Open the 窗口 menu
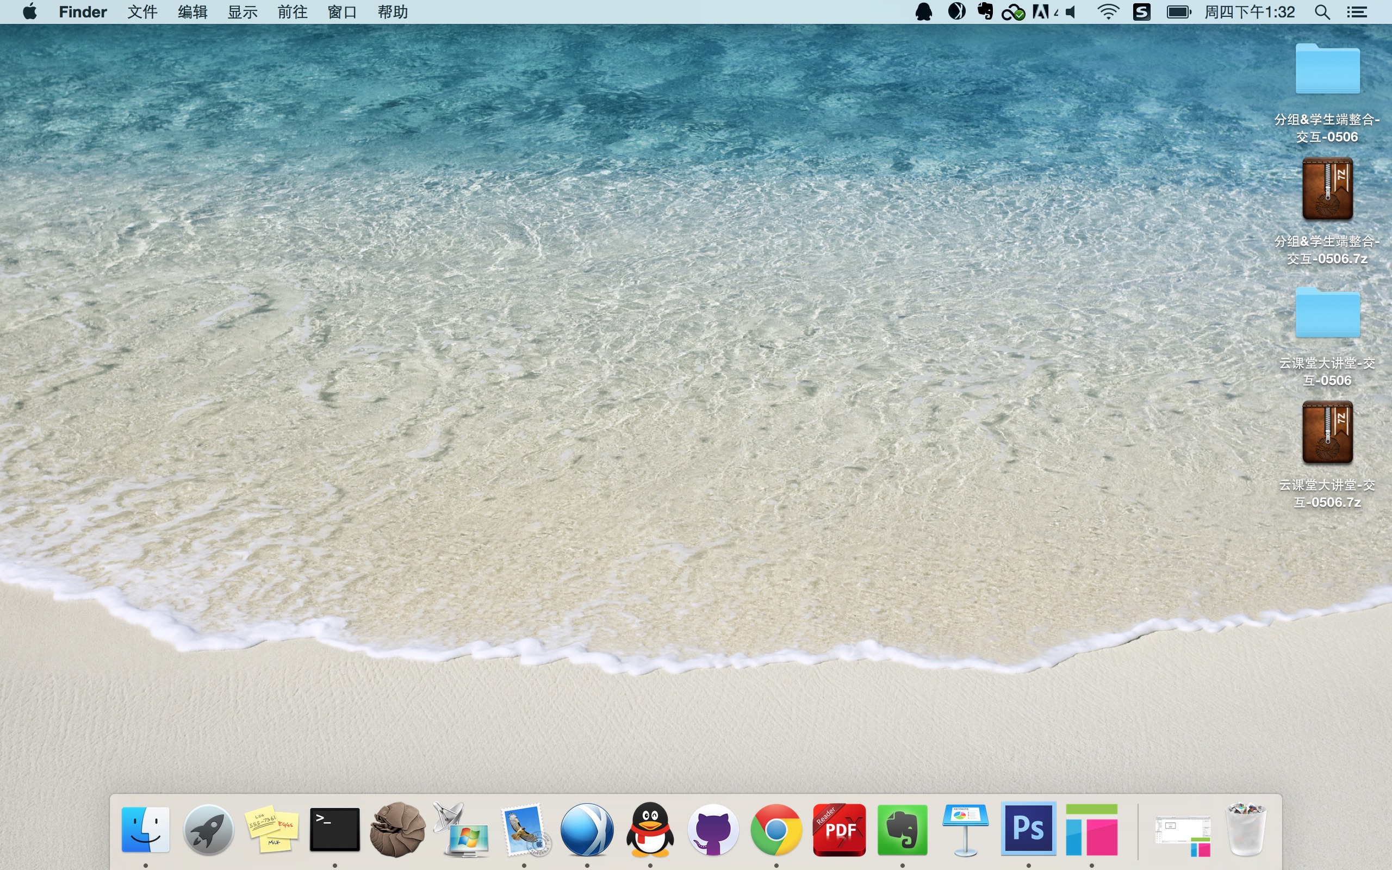Viewport: 1392px width, 870px height. tap(342, 11)
